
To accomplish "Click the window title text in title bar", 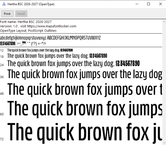I will (x=31, y=4).
